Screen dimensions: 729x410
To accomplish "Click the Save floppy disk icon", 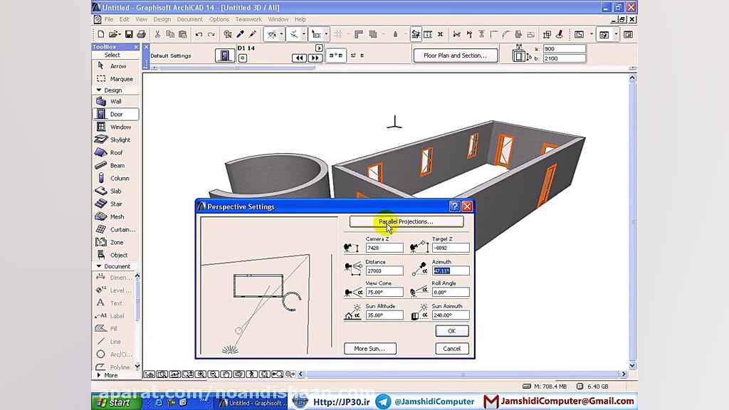I will click(129, 34).
